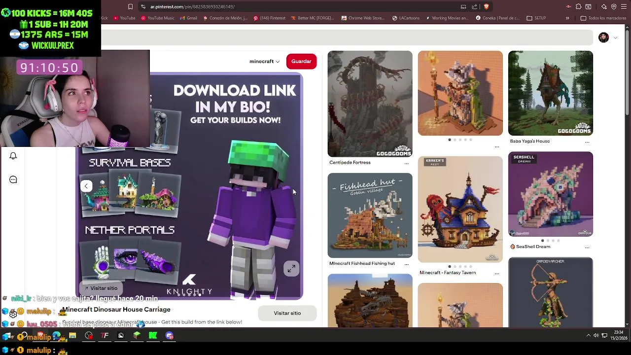Open Pinterest messages speech bubble icon

tap(13, 179)
